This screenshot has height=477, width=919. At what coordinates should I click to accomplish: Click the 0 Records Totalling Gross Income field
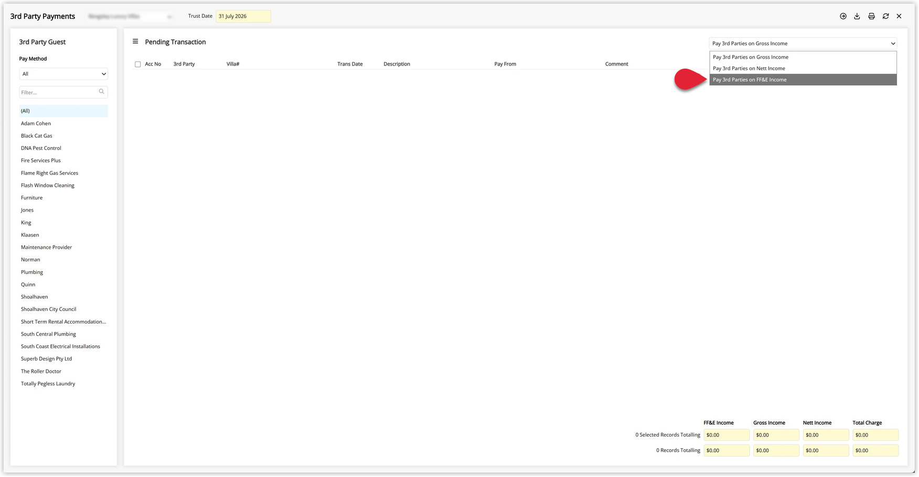tap(776, 450)
